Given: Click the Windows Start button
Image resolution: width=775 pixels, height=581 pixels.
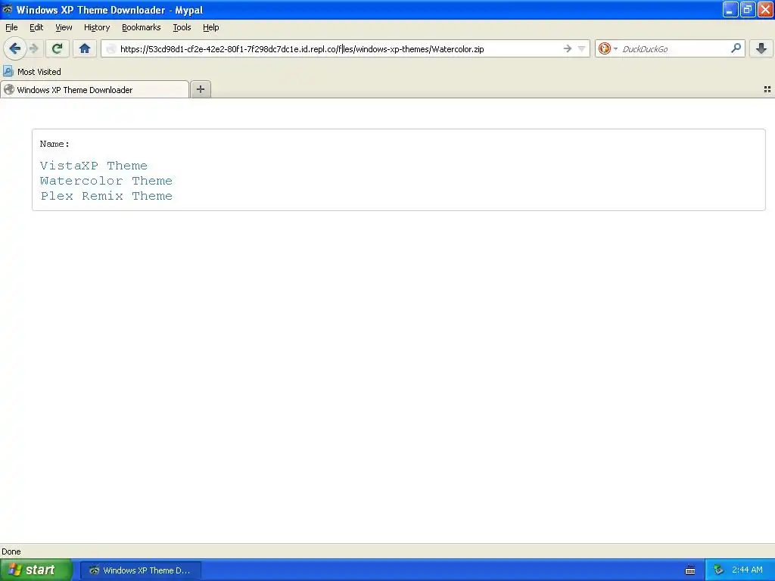Looking at the screenshot, I should [x=36, y=570].
